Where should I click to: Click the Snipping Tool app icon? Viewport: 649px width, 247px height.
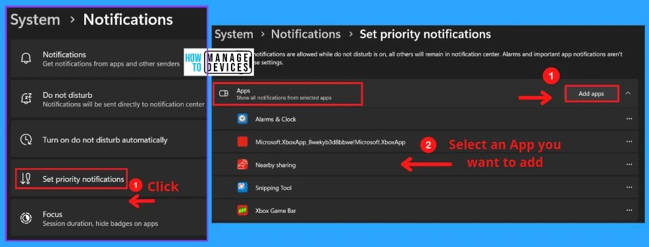click(242, 187)
